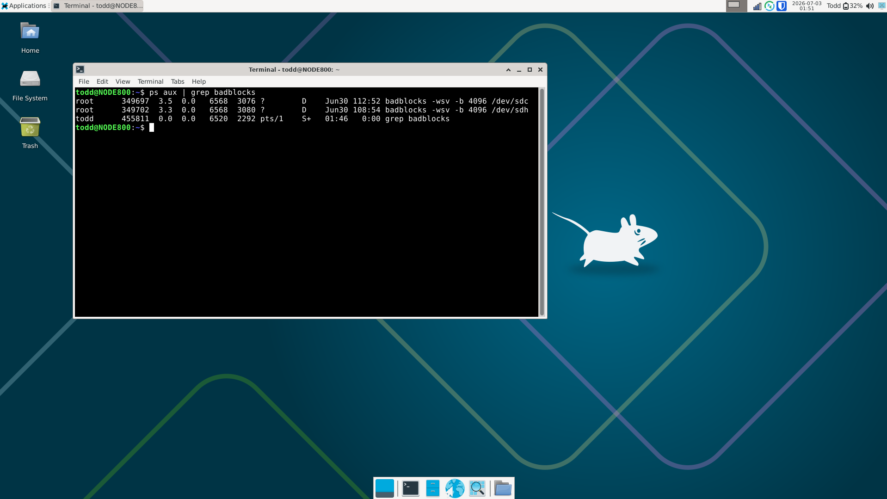Click the text "/dev/sdc" in the terminal output
This screenshot has width=887, height=499.
(x=510, y=101)
